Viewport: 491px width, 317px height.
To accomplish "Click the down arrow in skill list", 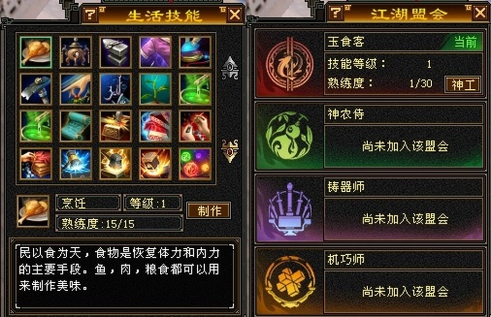I will 230,151.
